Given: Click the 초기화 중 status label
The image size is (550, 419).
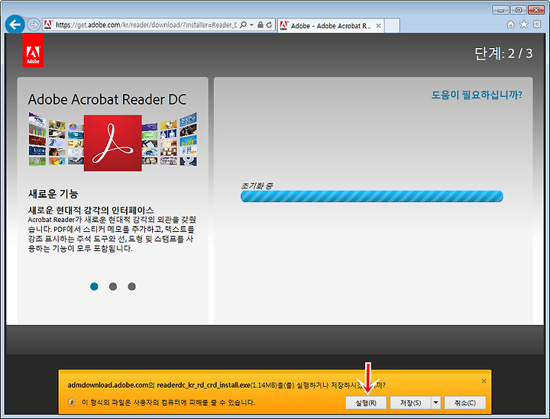Looking at the screenshot, I should coord(257,185).
